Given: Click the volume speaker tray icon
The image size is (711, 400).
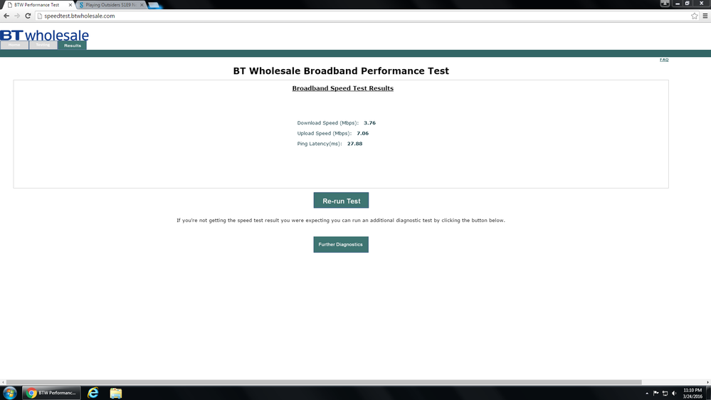Looking at the screenshot, I should pos(674,393).
